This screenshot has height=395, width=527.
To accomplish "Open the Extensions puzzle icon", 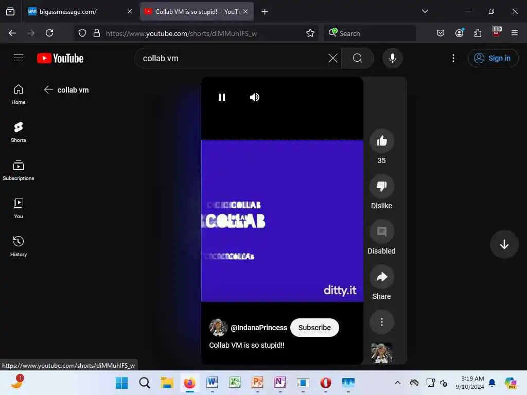I will (478, 33).
